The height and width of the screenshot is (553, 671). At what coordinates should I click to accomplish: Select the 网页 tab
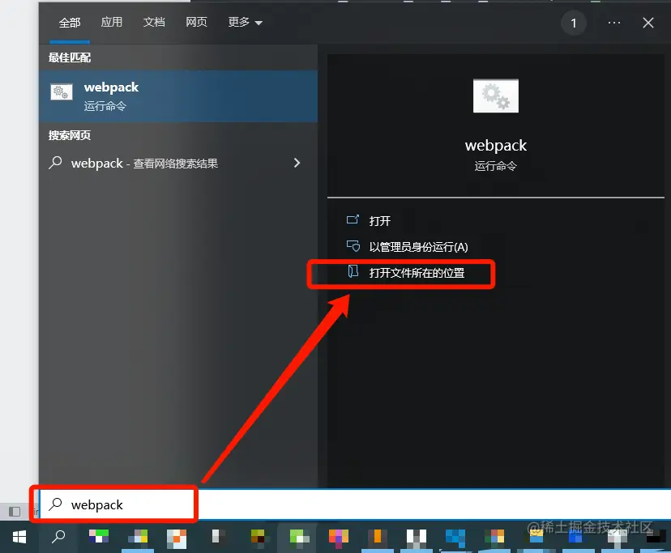coord(197,23)
